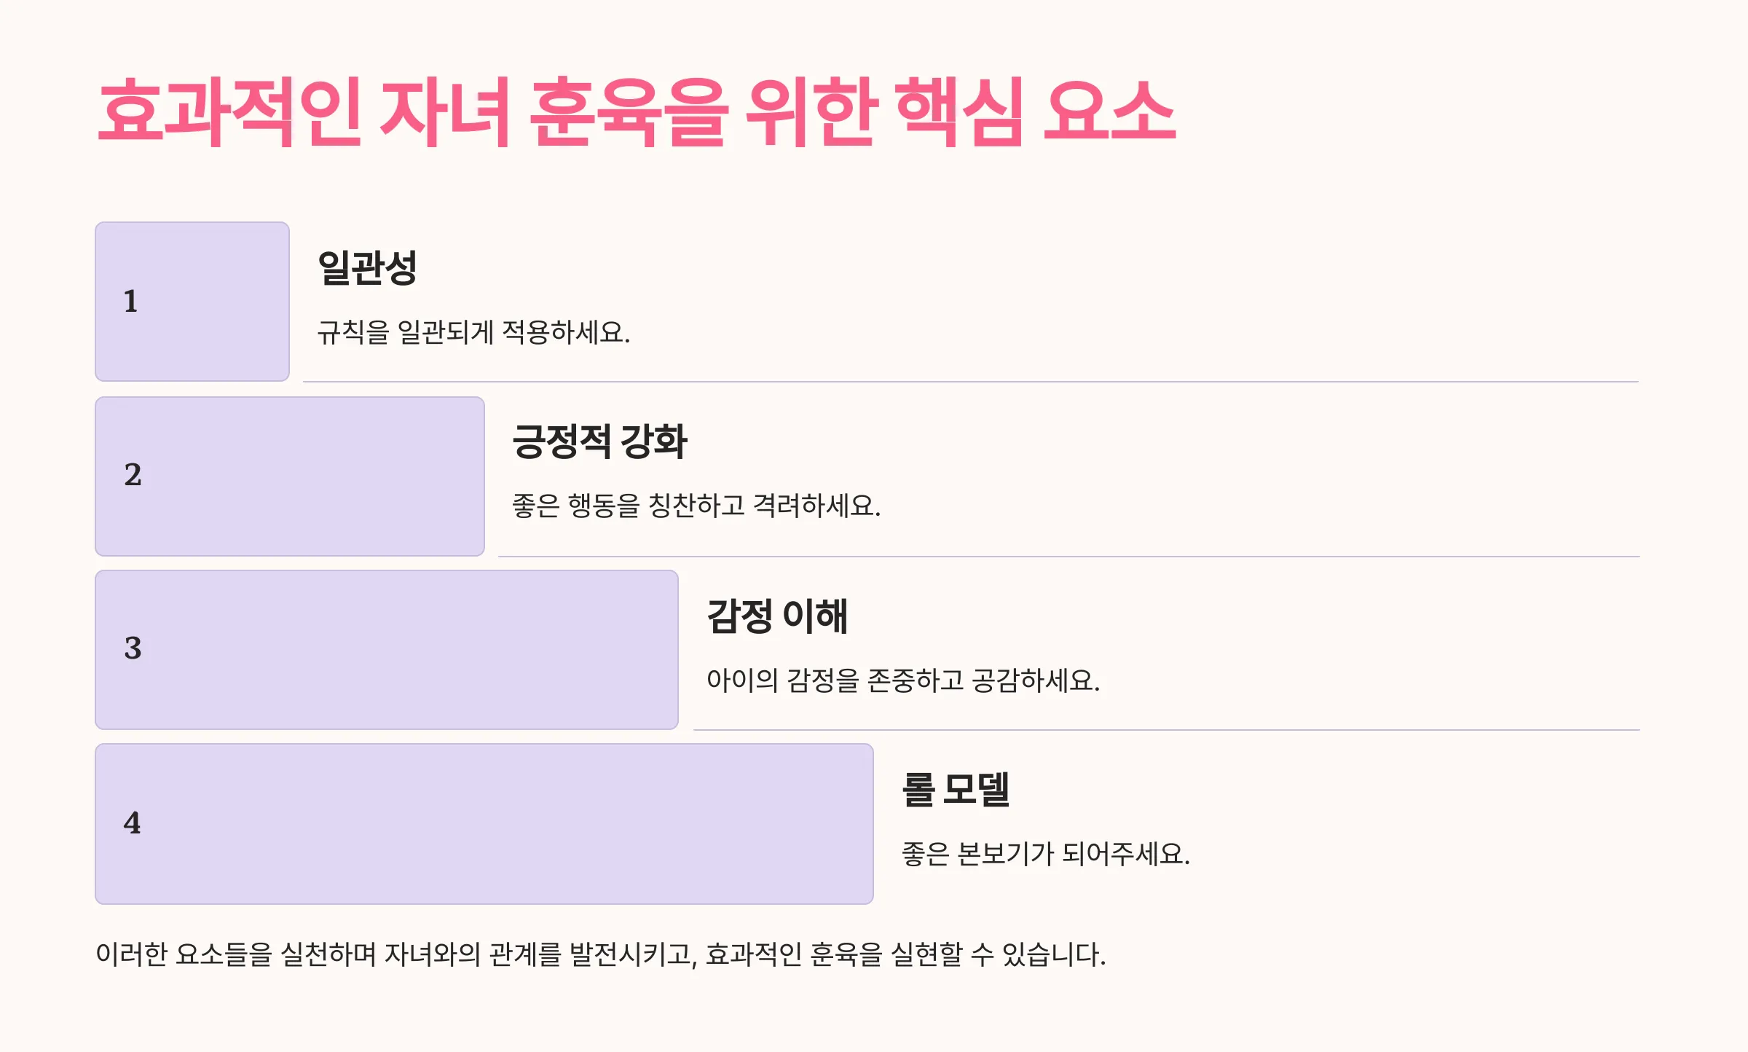This screenshot has width=1748, height=1052.
Task: Click the purple box numbered 1
Action: tap(192, 302)
